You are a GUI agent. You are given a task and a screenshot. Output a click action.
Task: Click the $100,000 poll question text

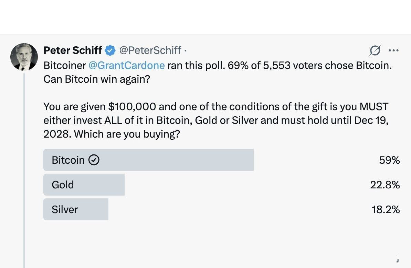[x=215, y=120]
